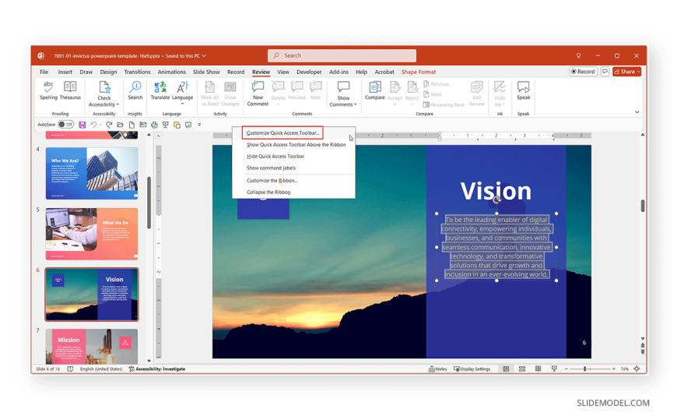Toggle the AutoSave switch

click(65, 125)
